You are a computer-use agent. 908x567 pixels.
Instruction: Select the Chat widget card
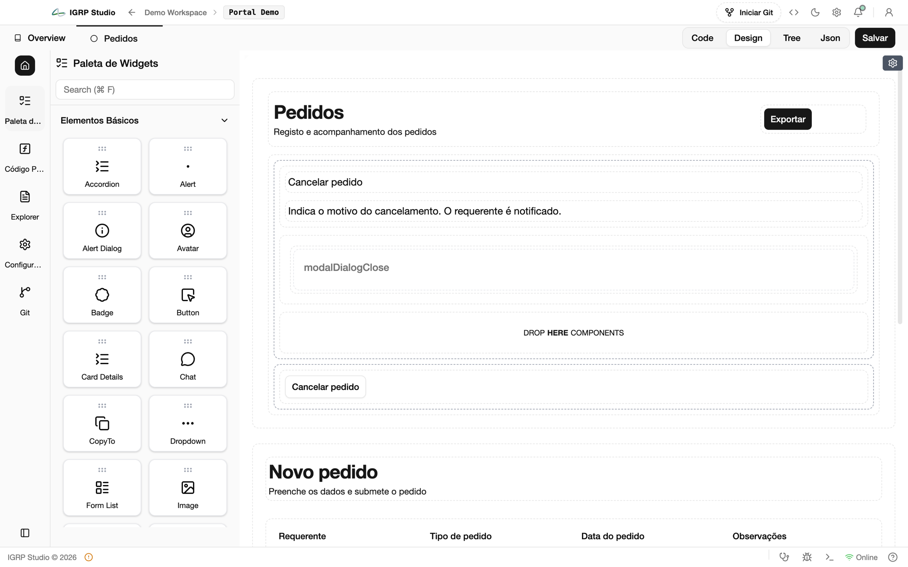click(188, 359)
